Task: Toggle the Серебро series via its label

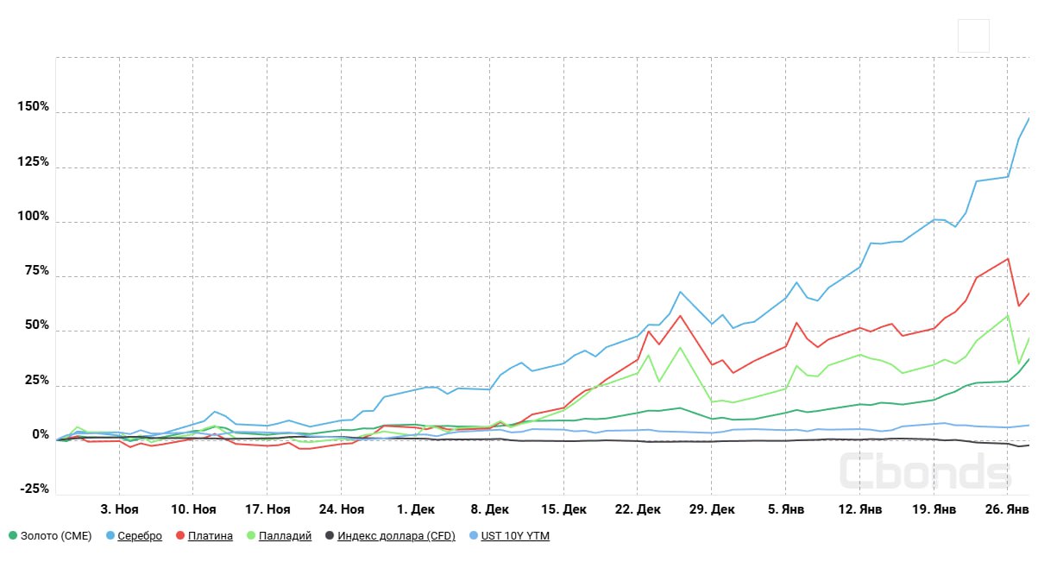Action: point(140,536)
